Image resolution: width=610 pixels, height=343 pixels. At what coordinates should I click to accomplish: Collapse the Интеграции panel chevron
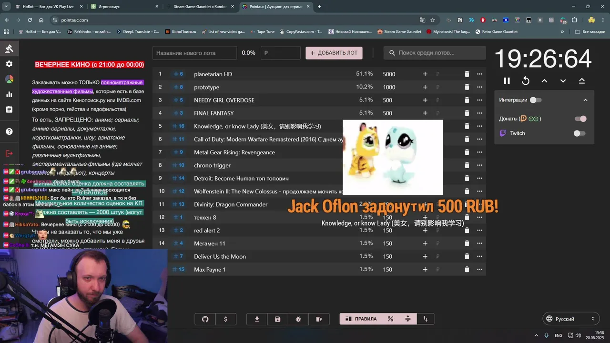(x=585, y=100)
